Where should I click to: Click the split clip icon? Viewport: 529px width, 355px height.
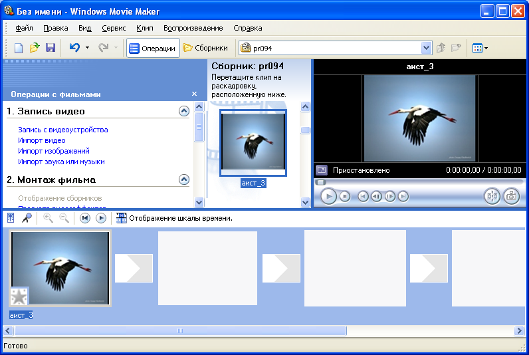492,196
